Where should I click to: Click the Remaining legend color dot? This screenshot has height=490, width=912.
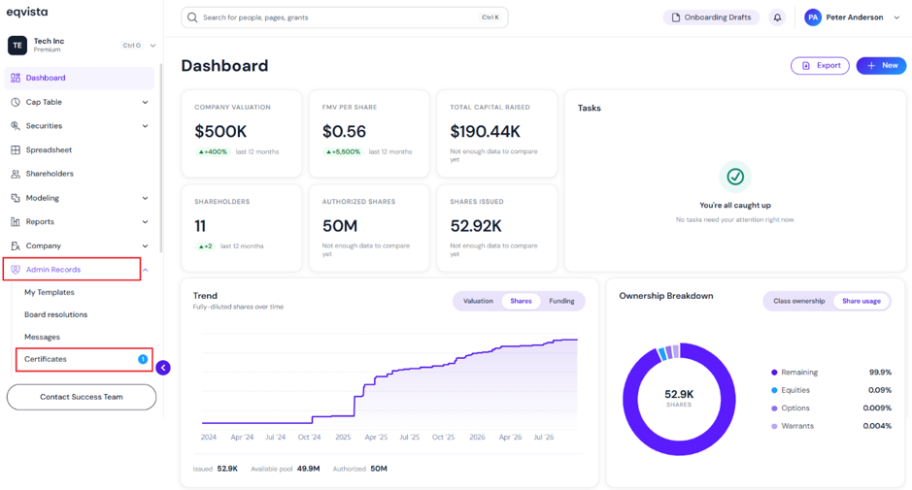(x=774, y=373)
